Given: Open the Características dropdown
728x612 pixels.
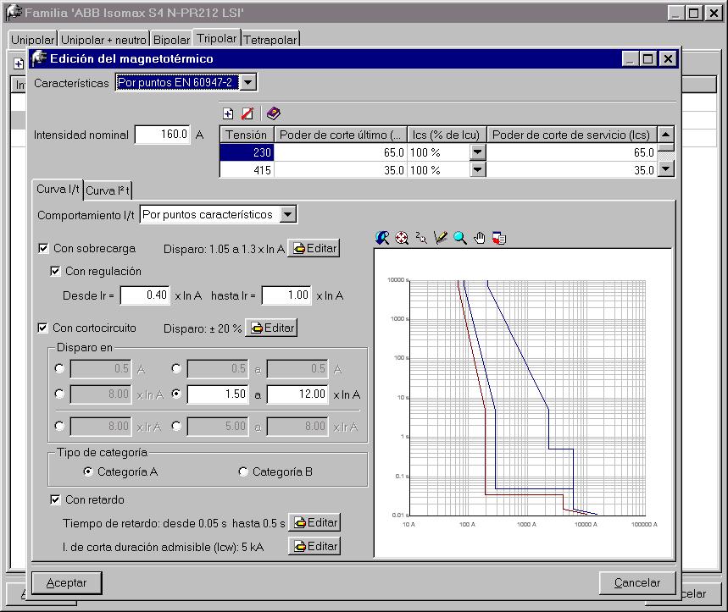Looking at the screenshot, I should click(x=248, y=82).
